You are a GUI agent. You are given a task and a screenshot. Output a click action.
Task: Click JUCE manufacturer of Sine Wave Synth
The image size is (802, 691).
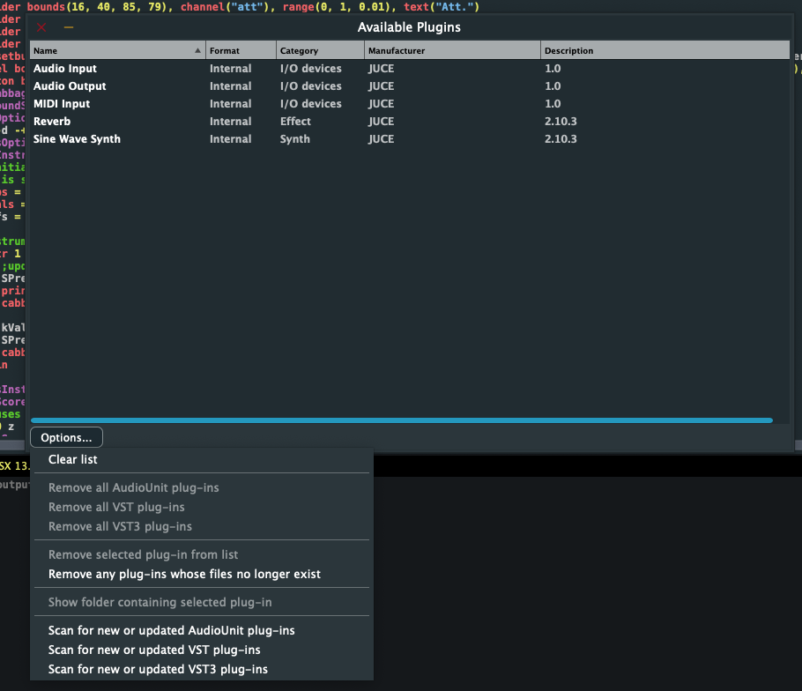381,139
